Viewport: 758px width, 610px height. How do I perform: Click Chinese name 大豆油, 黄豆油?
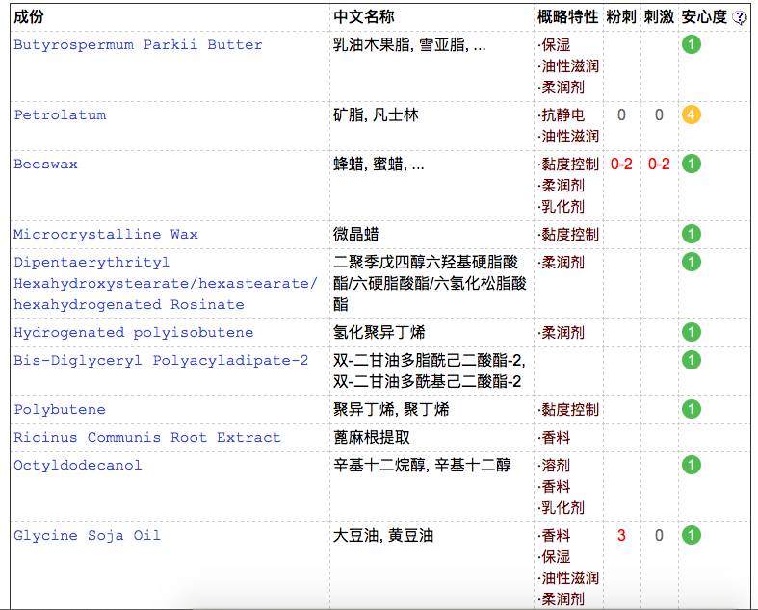383,535
